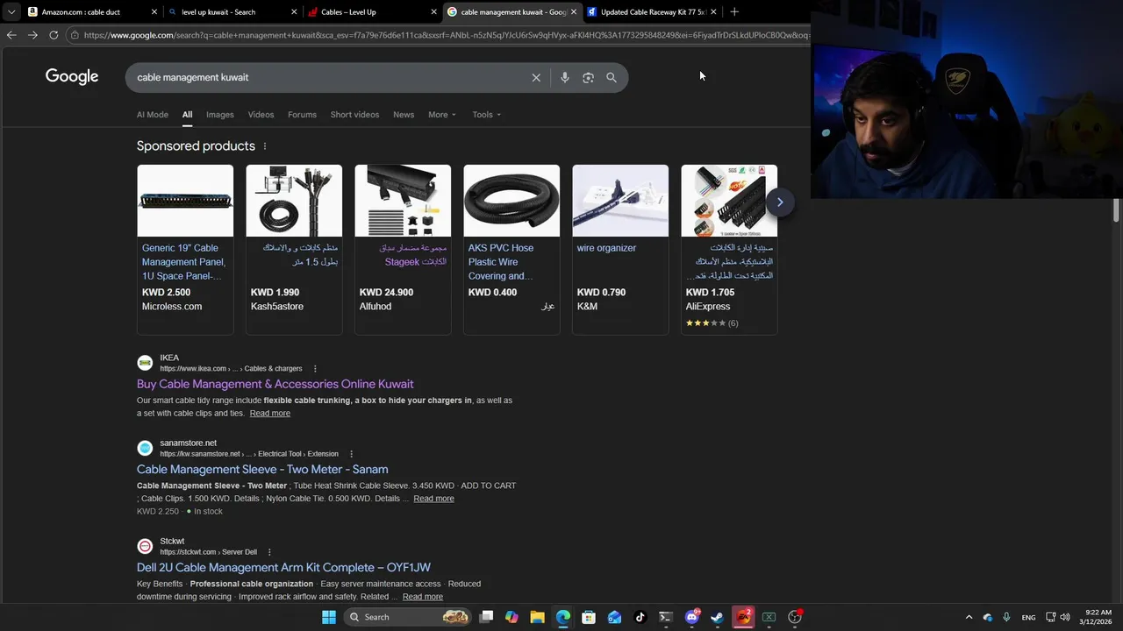The width and height of the screenshot is (1123, 631).
Task: Click Read more under Stckwt result
Action: tap(422, 597)
